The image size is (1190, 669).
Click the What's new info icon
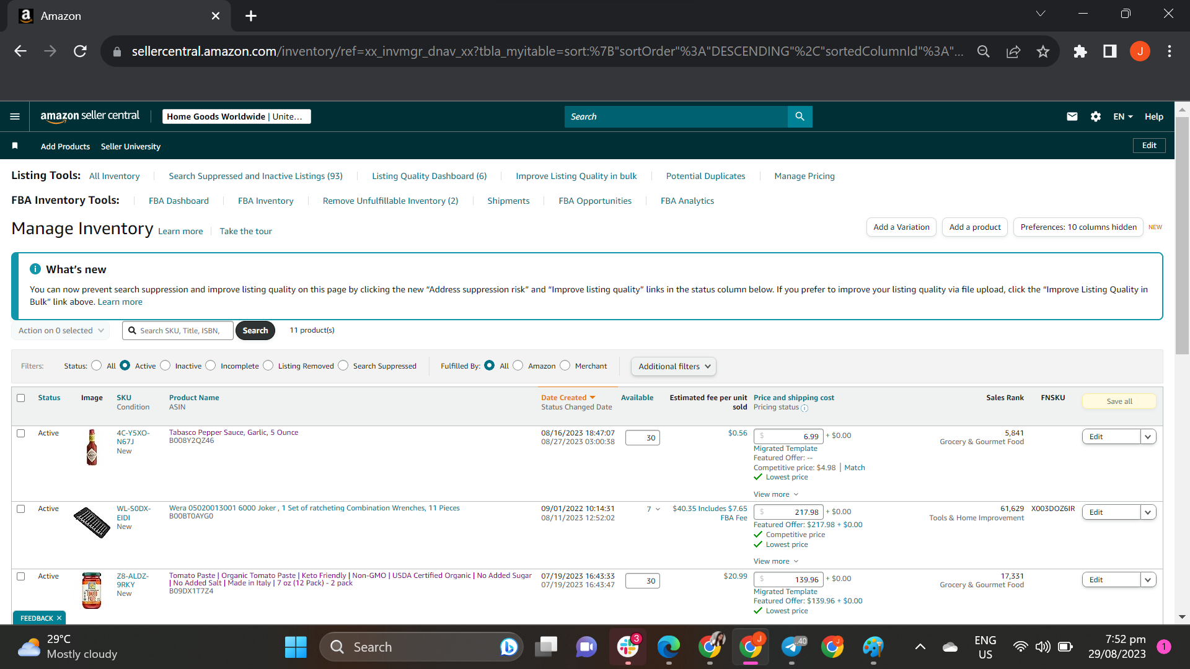click(x=35, y=269)
